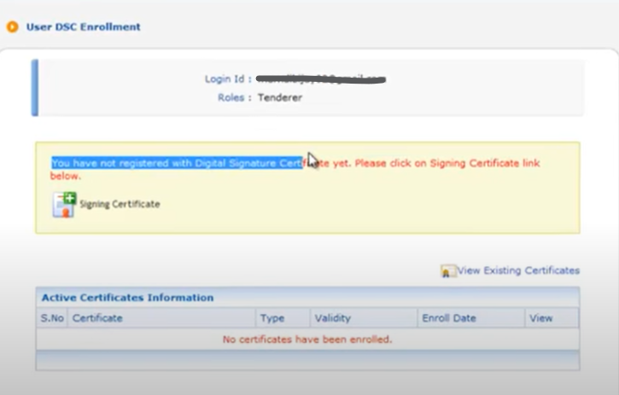
Task: Select the Type column header
Action: pos(272,318)
